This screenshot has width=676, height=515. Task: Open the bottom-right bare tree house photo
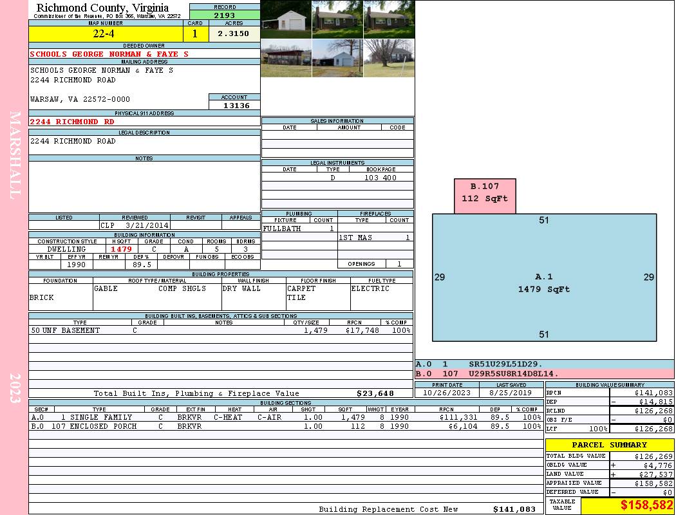click(x=389, y=58)
